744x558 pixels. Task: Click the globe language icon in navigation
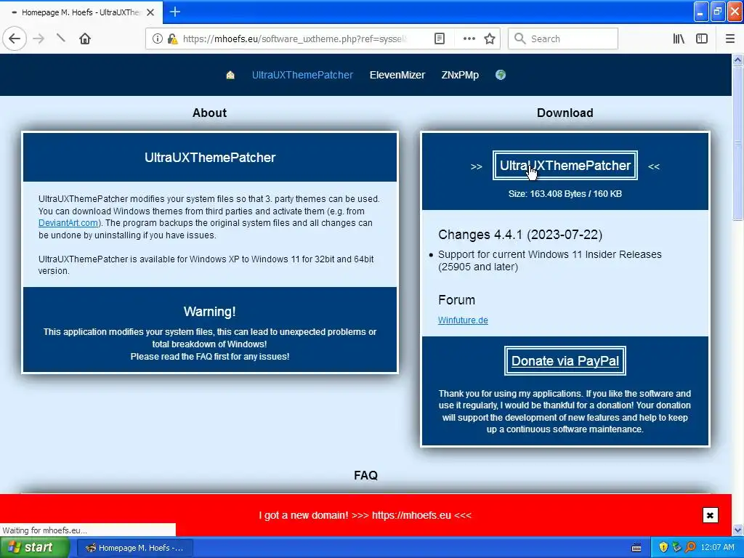click(501, 75)
